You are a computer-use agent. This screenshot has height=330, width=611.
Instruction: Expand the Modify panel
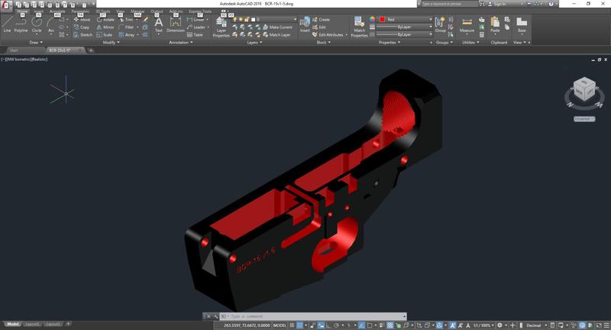coord(111,43)
